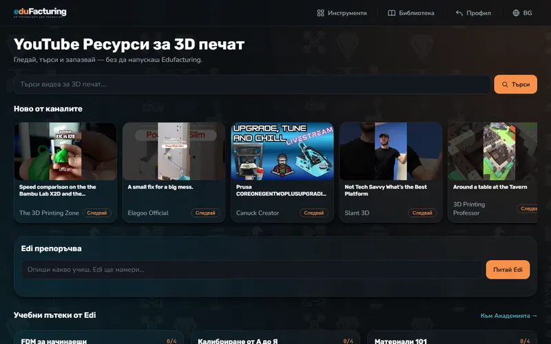The width and height of the screenshot is (551, 344).
Task: Open the Библиотека menu
Action: click(411, 13)
